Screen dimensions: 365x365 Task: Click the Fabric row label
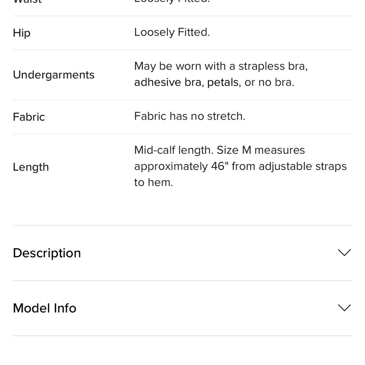[29, 117]
